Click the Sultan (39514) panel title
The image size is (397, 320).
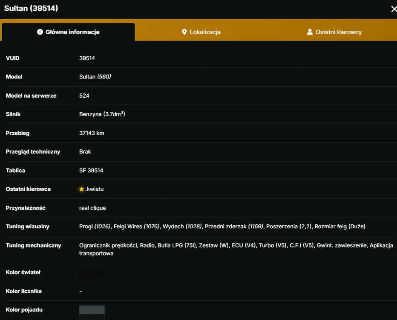click(31, 9)
